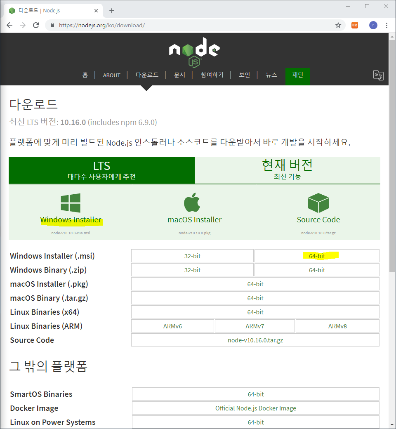The width and height of the screenshot is (396, 429).
Task: Download macOS Installer (.pkg) 64-bit
Action: 255,284
